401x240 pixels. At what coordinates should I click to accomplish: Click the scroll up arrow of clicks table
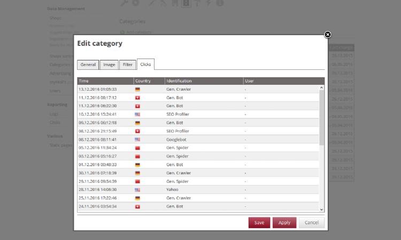tap(321, 88)
